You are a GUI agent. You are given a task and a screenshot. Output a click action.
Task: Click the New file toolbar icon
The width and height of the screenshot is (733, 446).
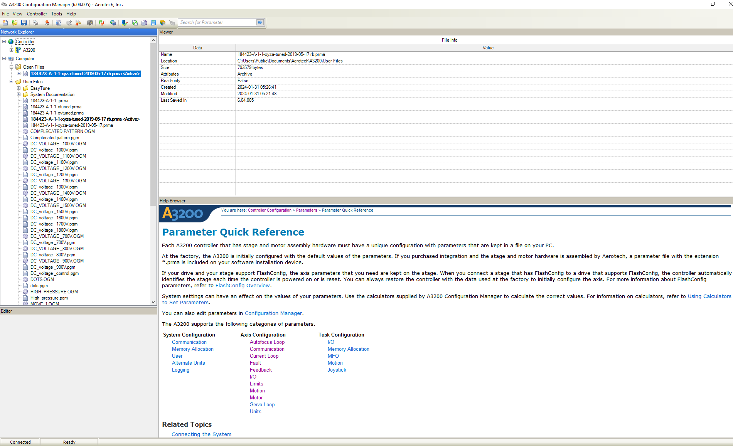pyautogui.click(x=5, y=23)
